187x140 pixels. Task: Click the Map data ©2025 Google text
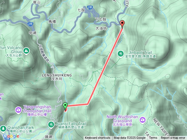[x=129, y=138]
